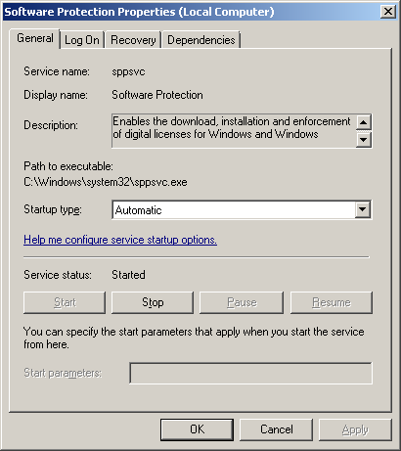
Task: Click the Path to executable label
Action: [x=68, y=166]
